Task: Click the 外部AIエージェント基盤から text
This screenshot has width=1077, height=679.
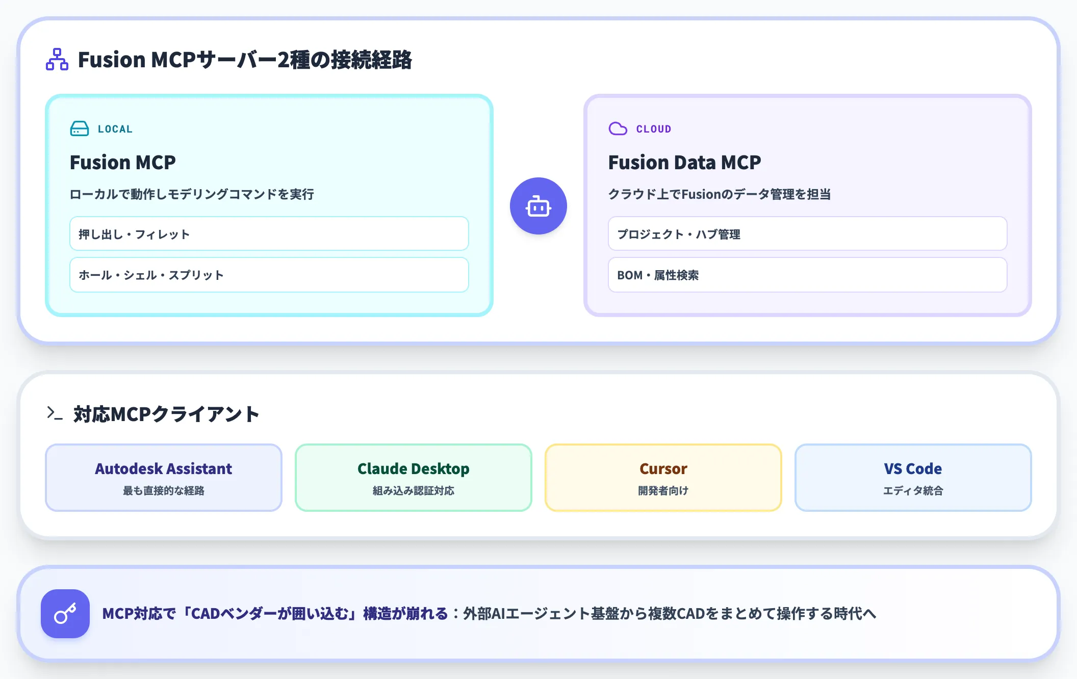Action: click(x=555, y=613)
